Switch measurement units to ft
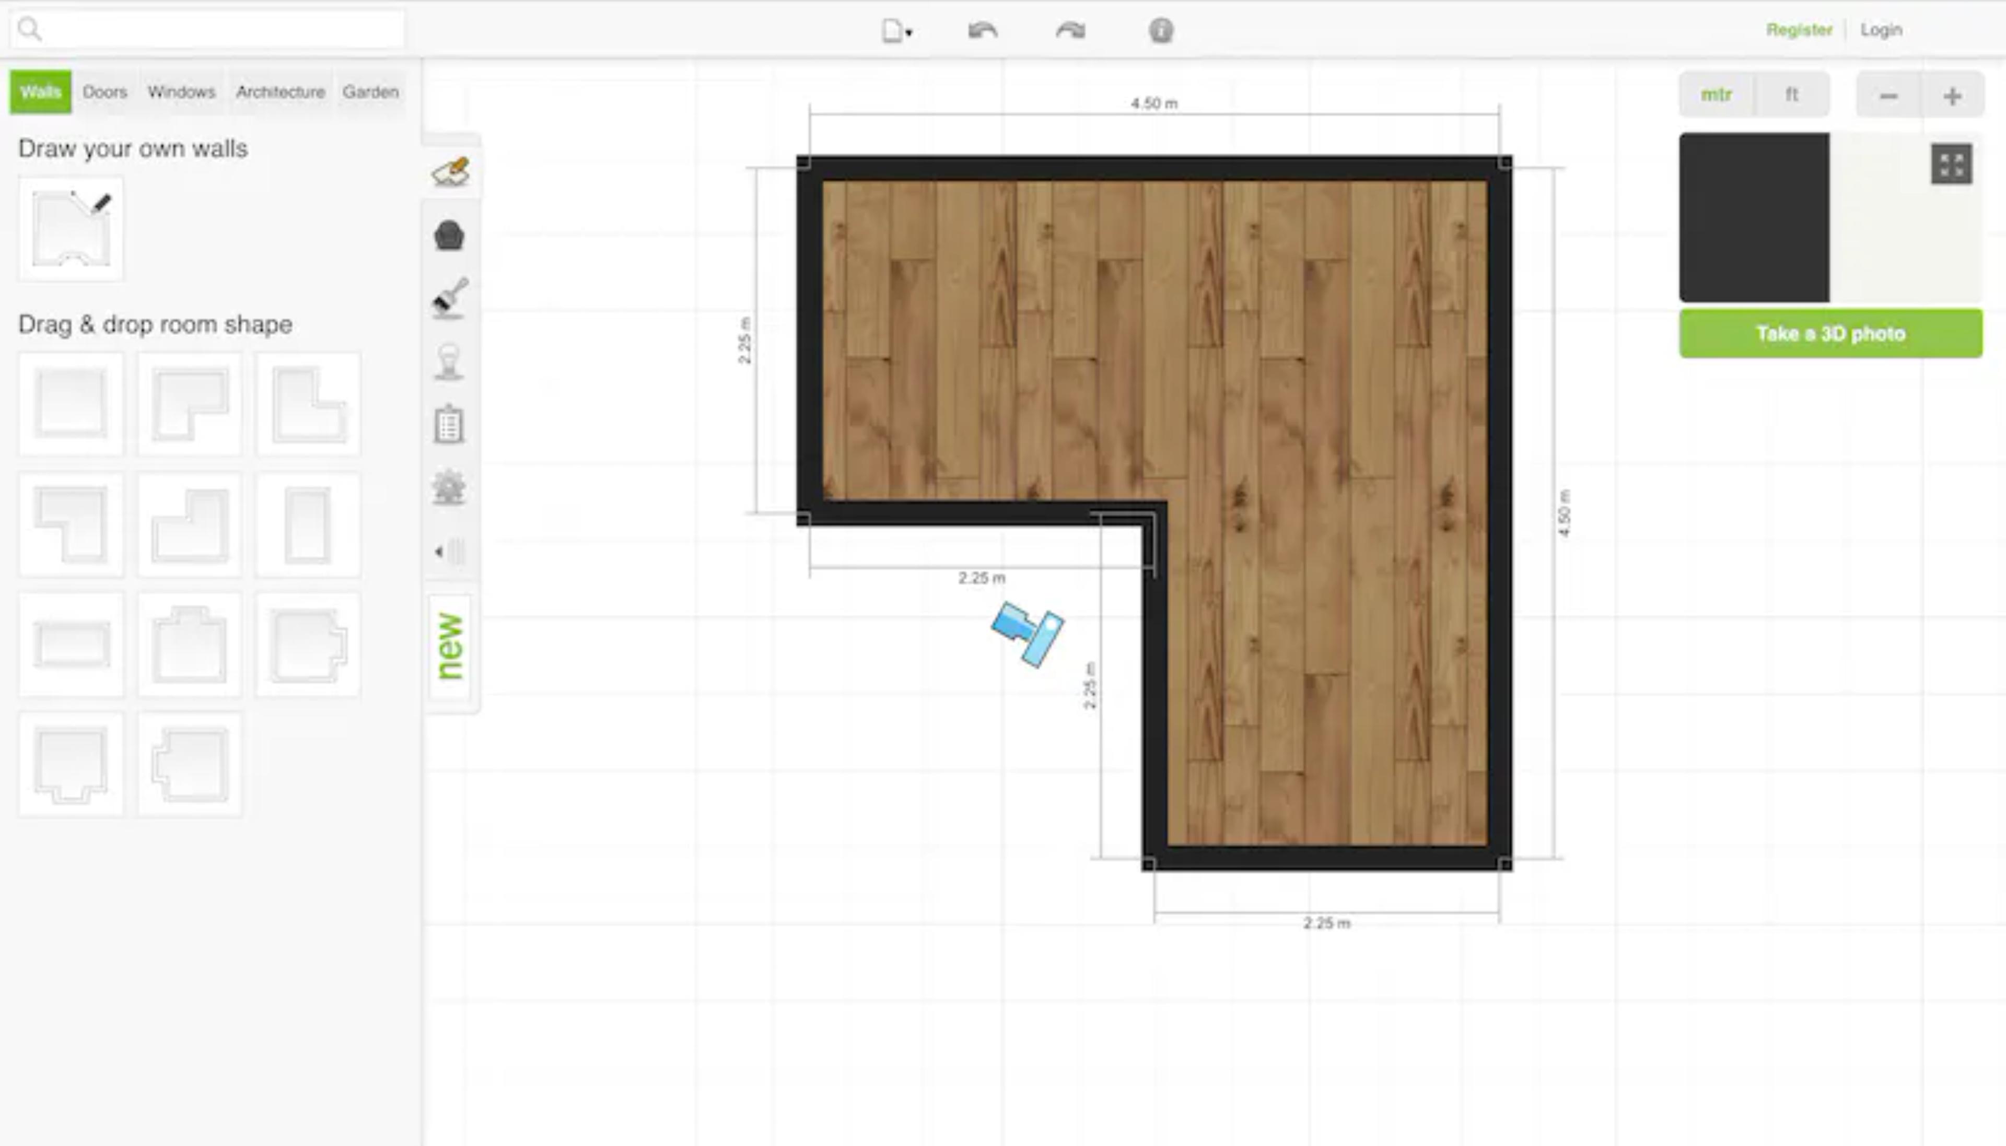The image size is (2006, 1146). (x=1791, y=95)
